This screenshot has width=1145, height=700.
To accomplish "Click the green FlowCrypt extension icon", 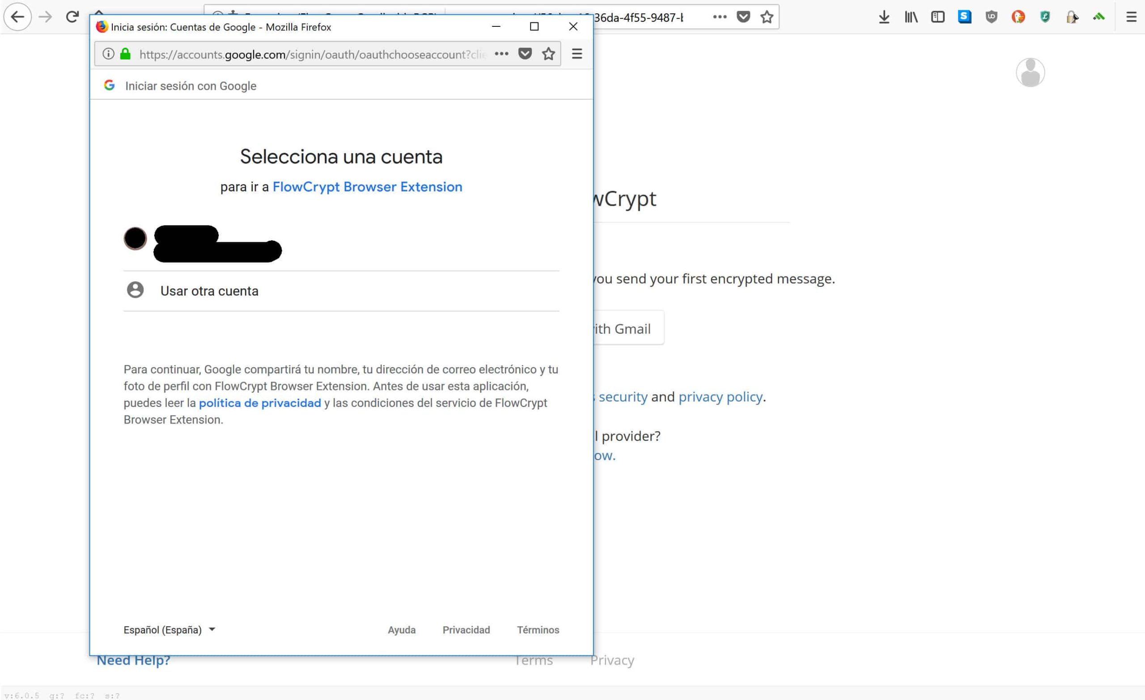I will [1098, 17].
